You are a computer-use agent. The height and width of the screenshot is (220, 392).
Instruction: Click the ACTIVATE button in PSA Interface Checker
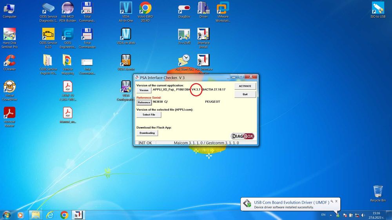245,86
